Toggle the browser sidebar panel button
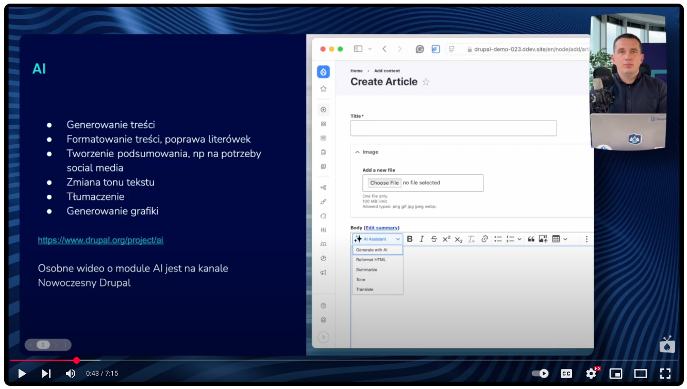687x389 pixels. [358, 49]
